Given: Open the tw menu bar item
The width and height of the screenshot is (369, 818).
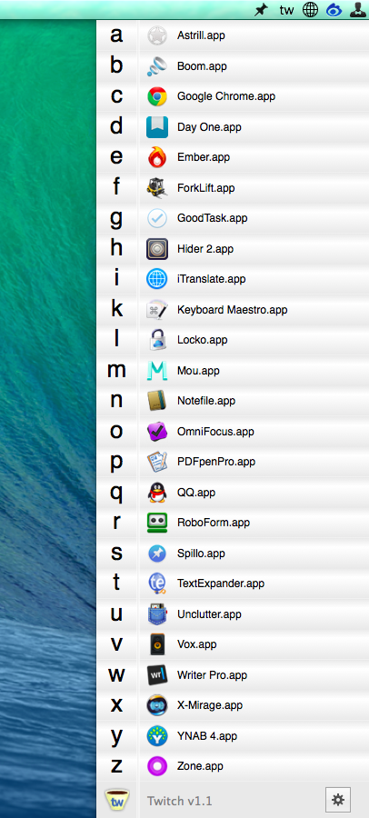Looking at the screenshot, I should pyautogui.click(x=286, y=10).
